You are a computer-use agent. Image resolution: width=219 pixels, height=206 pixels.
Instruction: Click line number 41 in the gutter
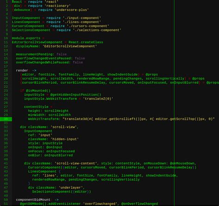point(6,163)
